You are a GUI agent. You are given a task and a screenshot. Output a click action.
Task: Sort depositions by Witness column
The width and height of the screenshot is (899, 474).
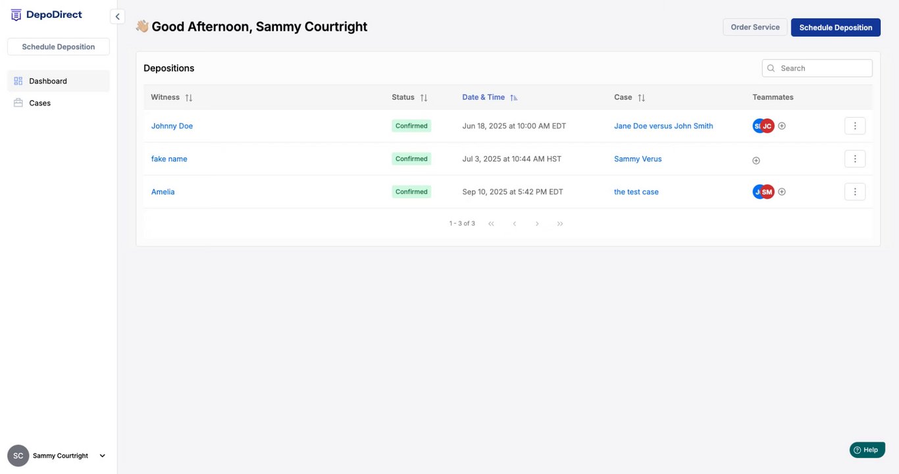(189, 97)
